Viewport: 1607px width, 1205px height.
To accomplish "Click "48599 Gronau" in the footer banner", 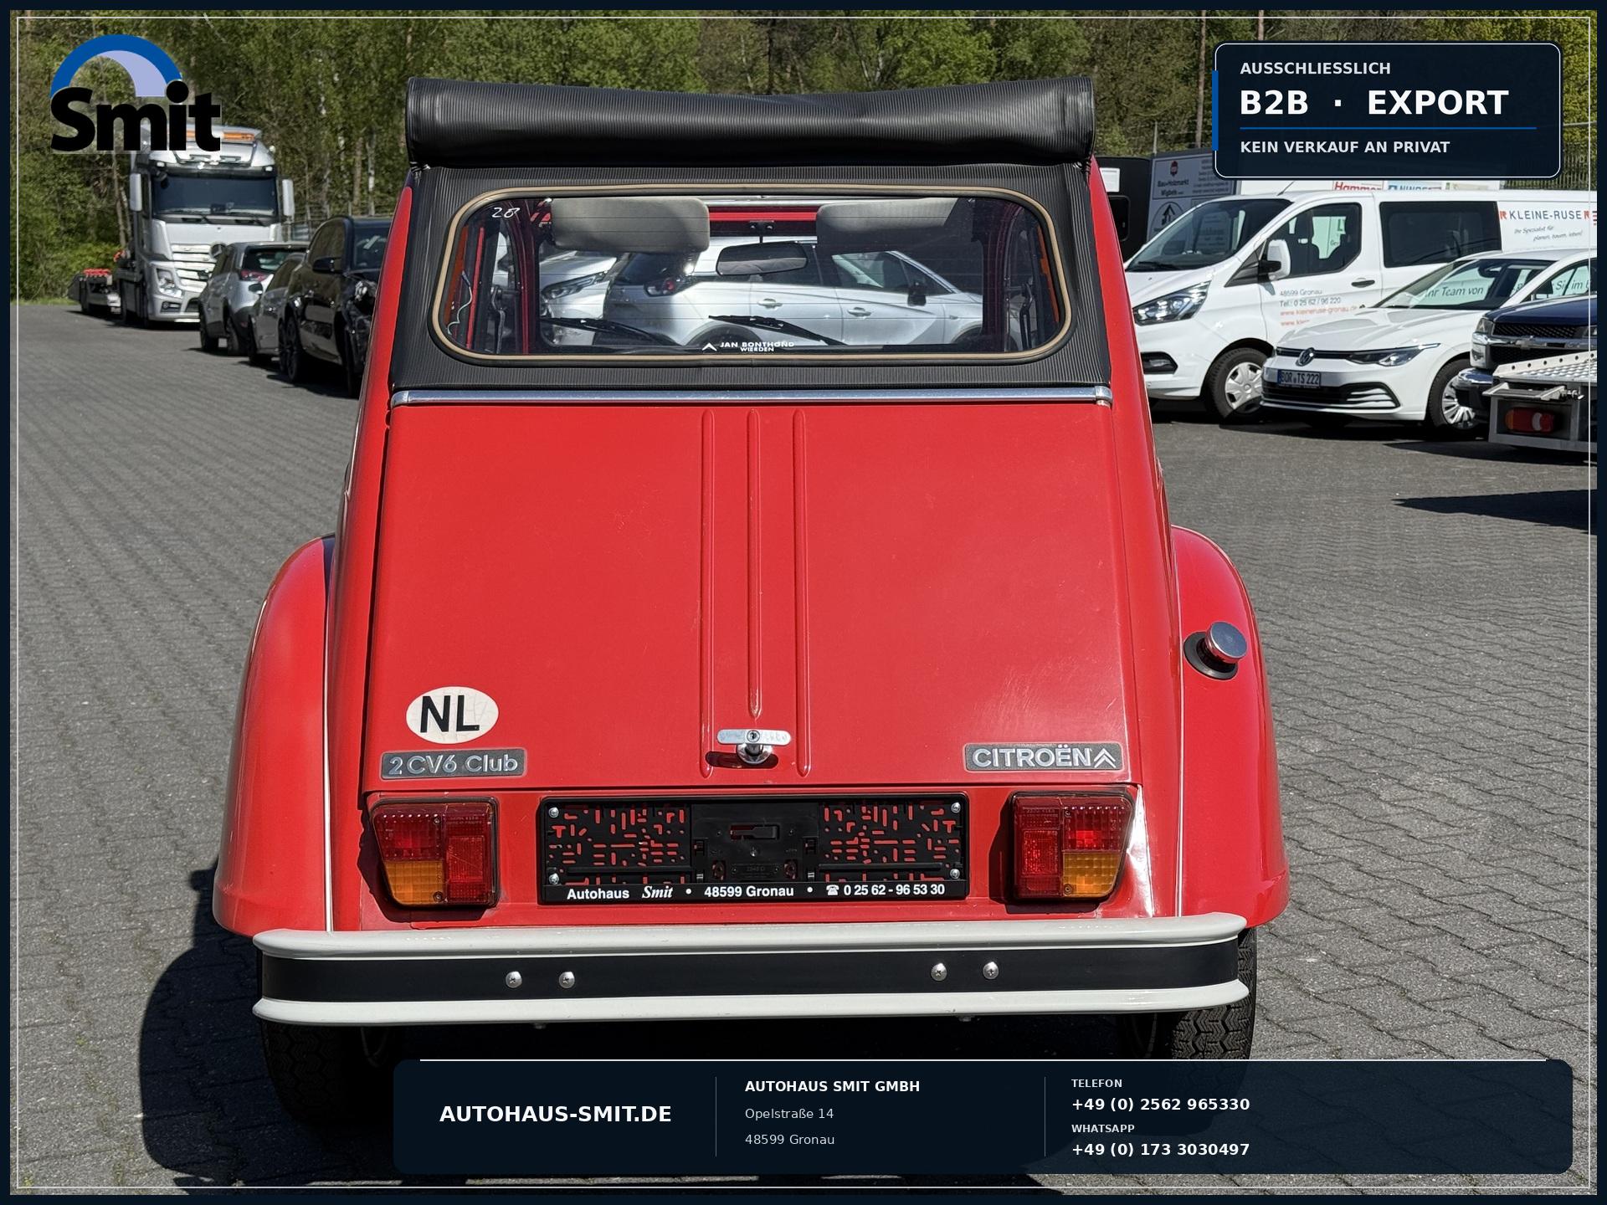I will [789, 1140].
